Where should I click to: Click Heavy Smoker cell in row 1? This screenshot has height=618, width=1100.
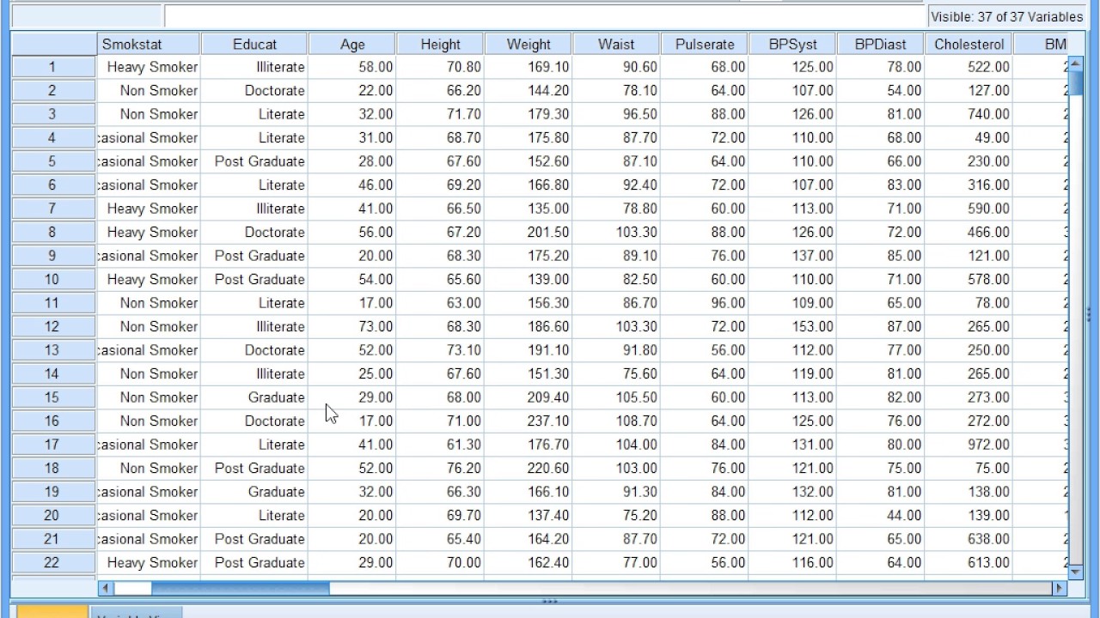point(149,67)
